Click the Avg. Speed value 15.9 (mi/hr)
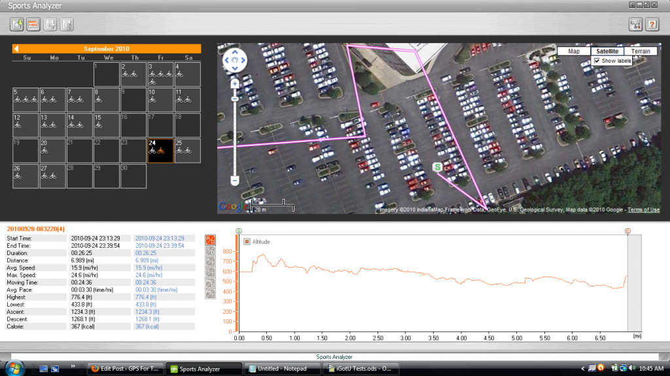This screenshot has width=670, height=376. (x=84, y=268)
